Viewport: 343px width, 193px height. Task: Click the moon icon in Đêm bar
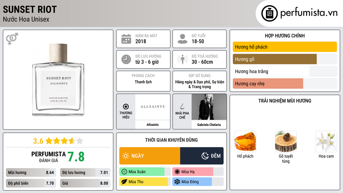coord(205,156)
